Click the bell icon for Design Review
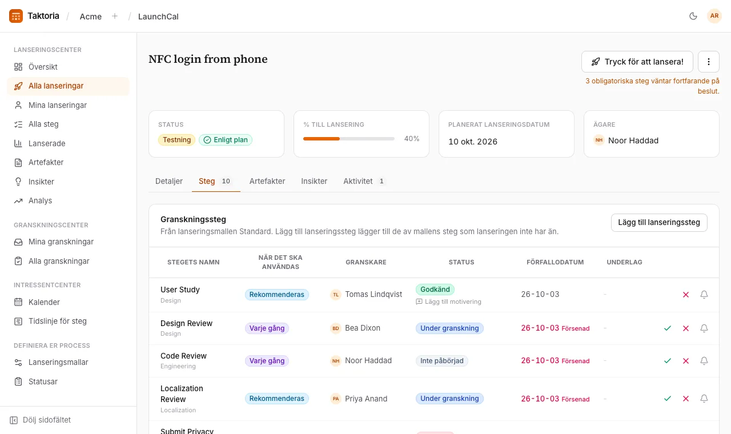Screen dimensions: 731x434 point(704,328)
